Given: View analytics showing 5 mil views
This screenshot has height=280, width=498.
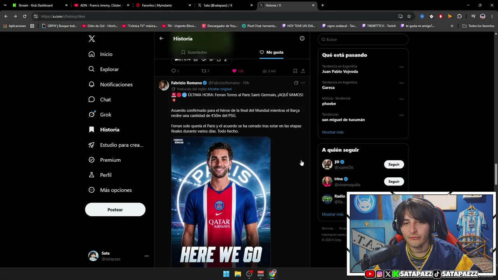Looking at the screenshot, I should [x=269, y=71].
